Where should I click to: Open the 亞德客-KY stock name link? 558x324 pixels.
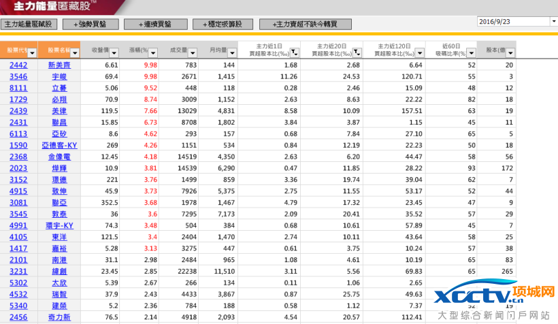pos(59,145)
